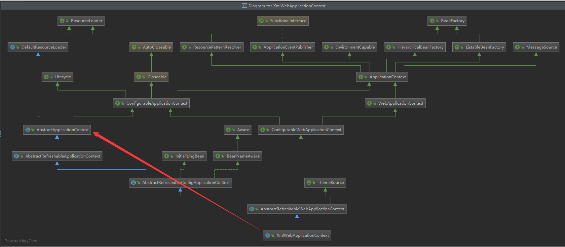
Task: Select the Closeable interface node
Action: pos(151,77)
